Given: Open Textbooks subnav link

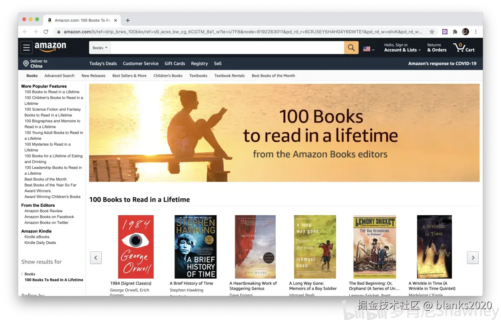Looking at the screenshot, I should pos(198,75).
